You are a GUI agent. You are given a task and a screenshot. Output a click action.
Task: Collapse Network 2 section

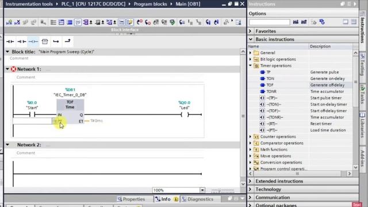(x=7, y=145)
